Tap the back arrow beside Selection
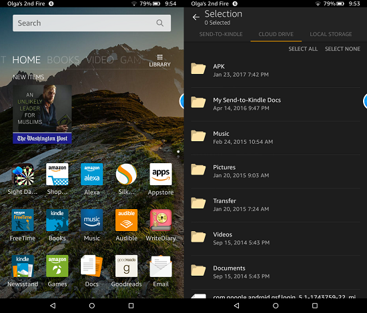The image size is (367, 313). (x=196, y=17)
